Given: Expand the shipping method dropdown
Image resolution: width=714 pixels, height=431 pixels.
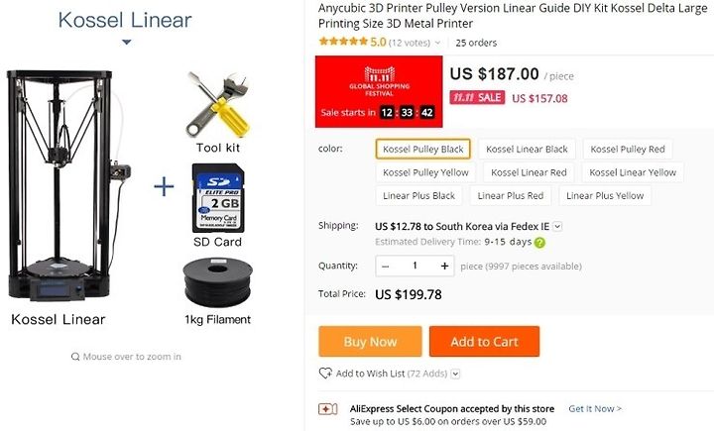Looking at the screenshot, I should 557,226.
